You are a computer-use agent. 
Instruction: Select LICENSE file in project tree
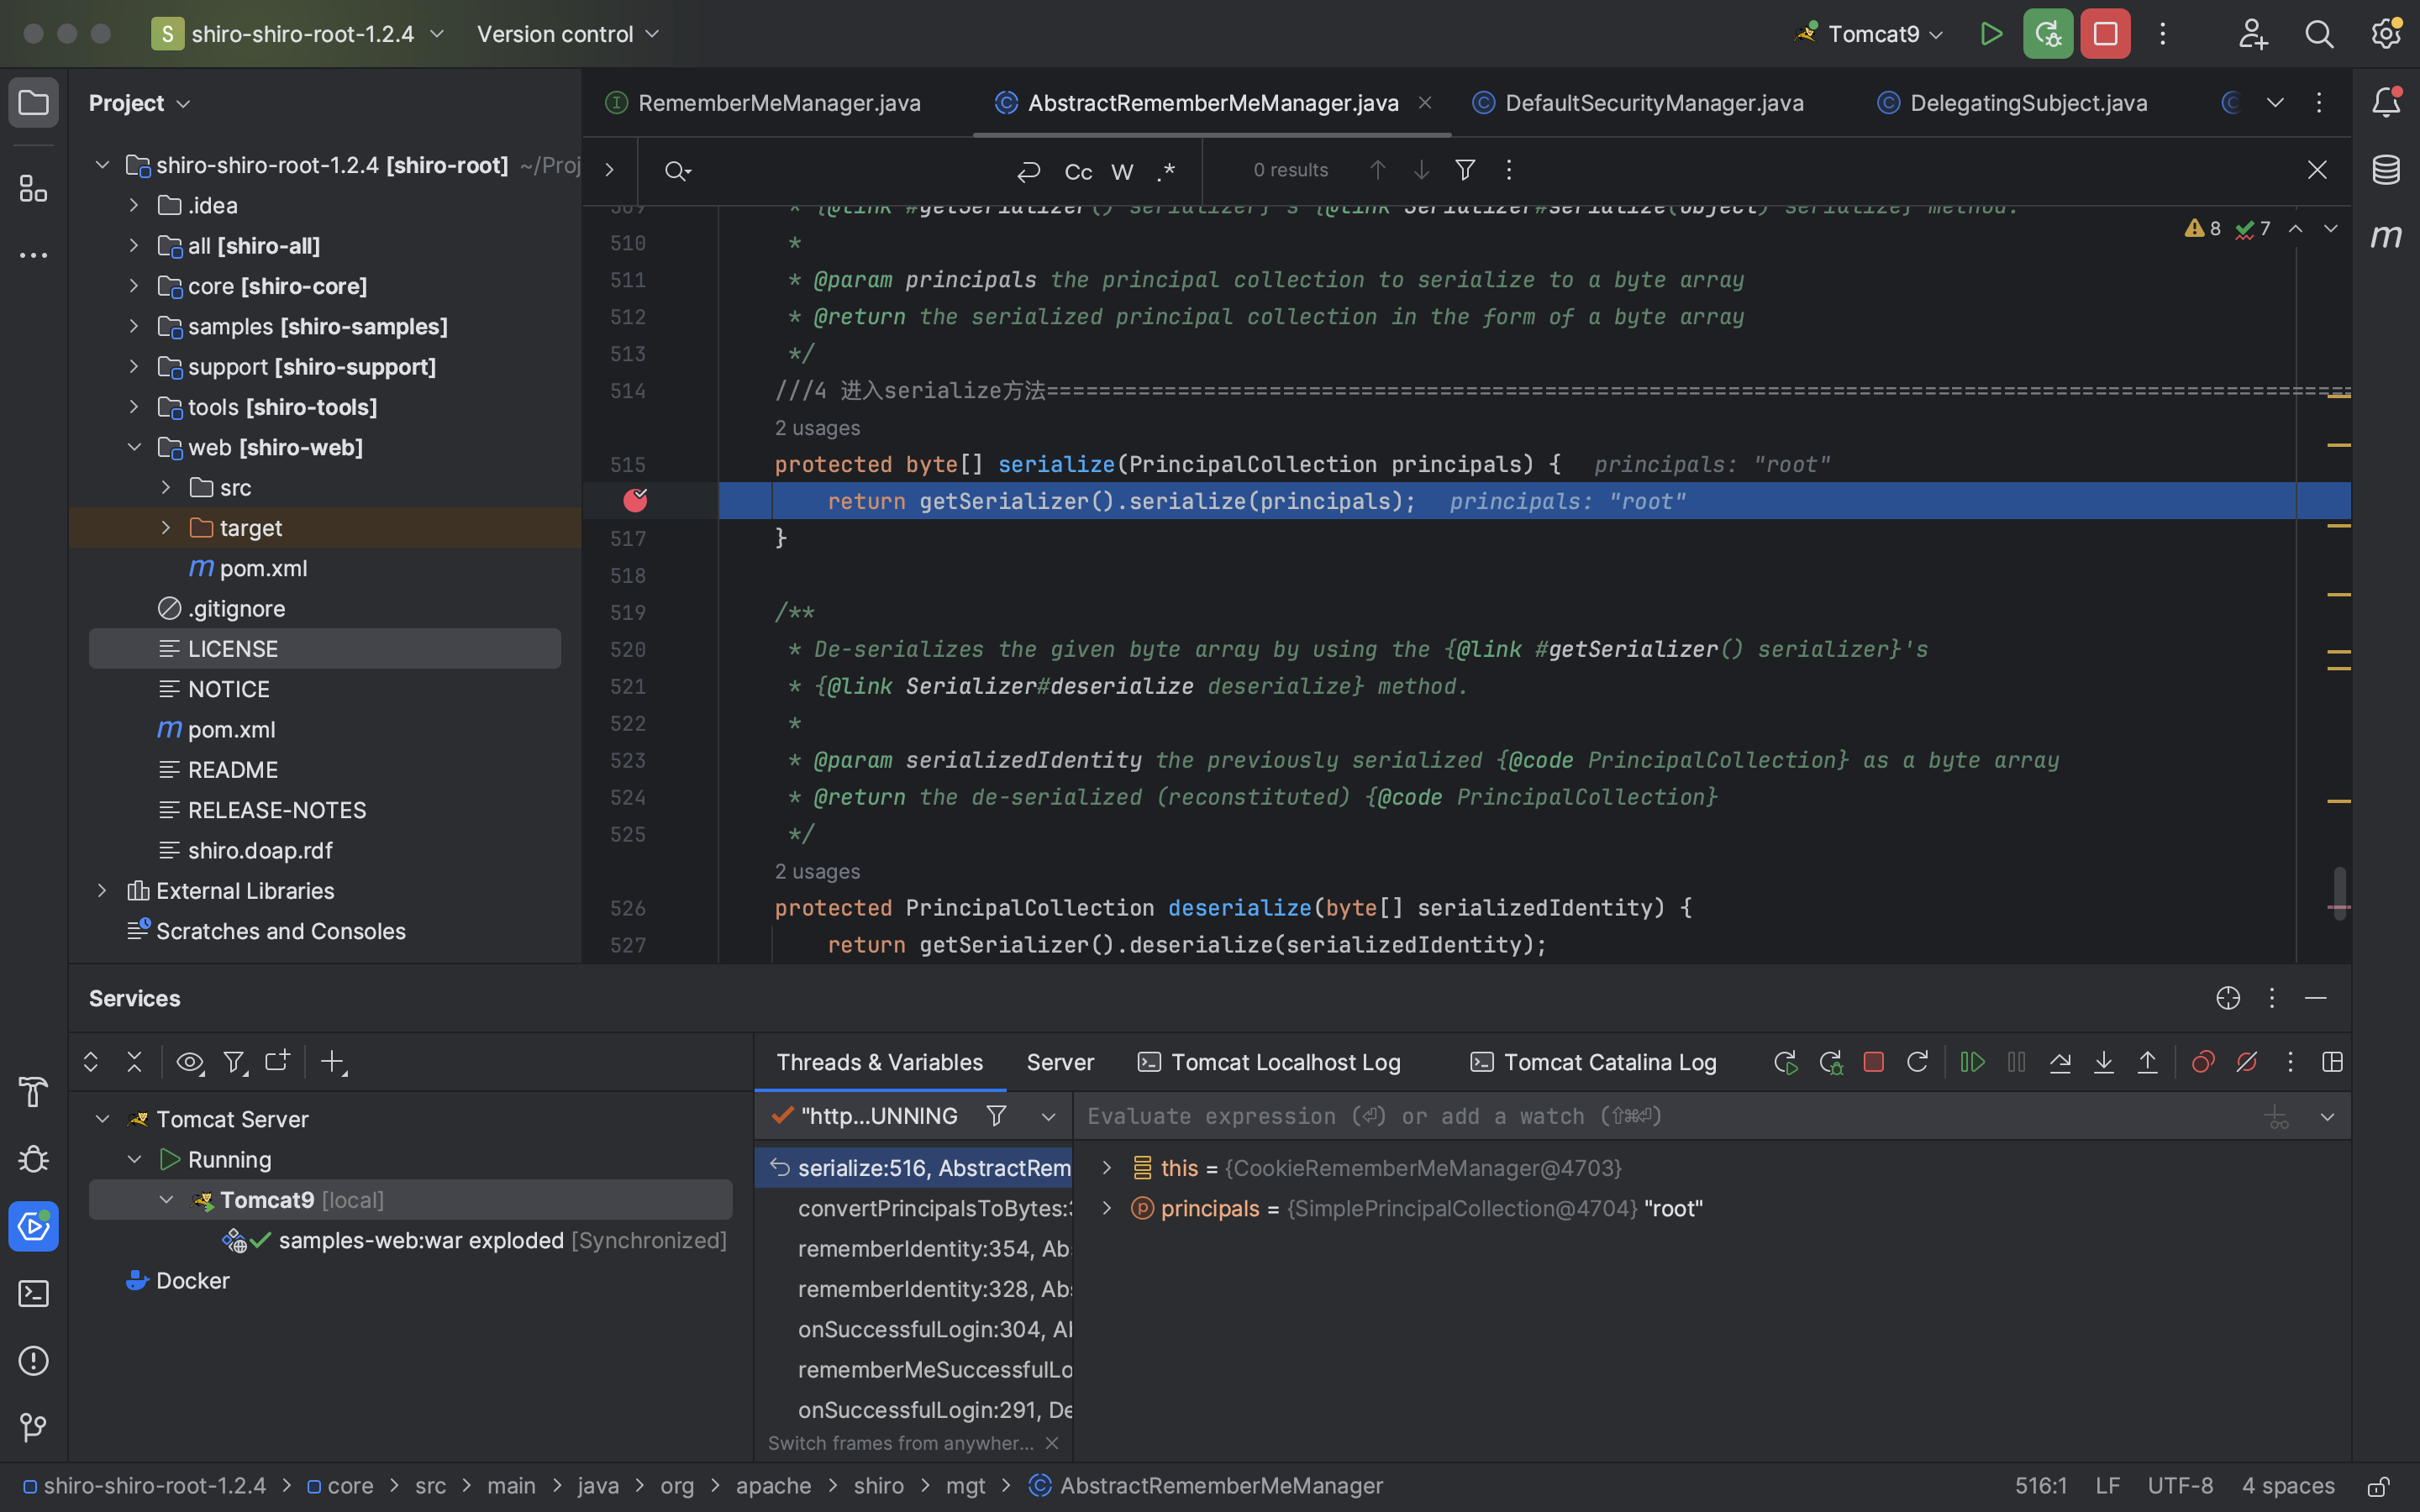coord(325,649)
